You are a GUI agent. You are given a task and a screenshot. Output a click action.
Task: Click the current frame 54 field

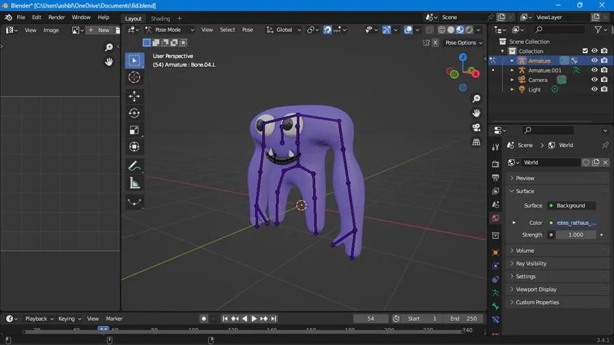[x=370, y=319]
